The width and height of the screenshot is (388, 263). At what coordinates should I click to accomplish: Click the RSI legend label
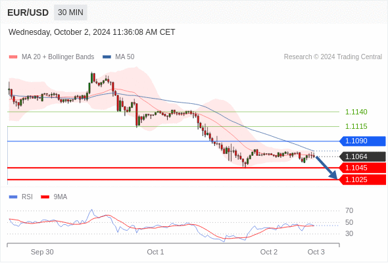click(x=27, y=197)
